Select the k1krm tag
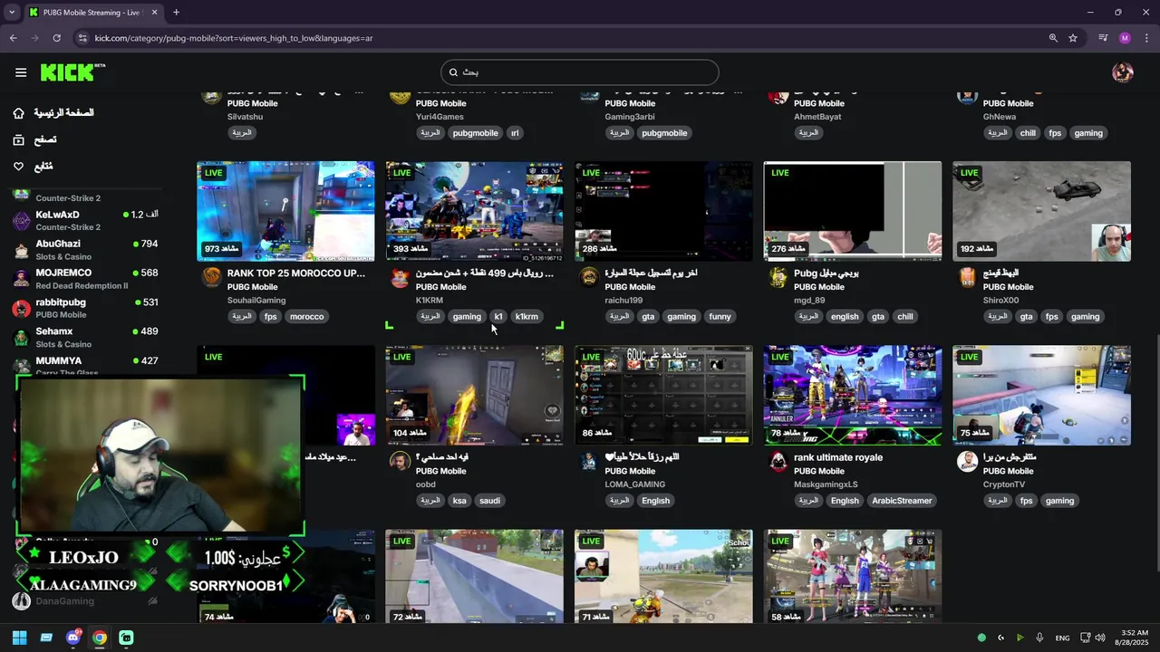The height and width of the screenshot is (652, 1160). point(527,317)
